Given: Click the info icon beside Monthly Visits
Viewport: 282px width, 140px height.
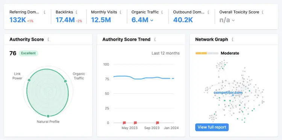Looking at the screenshot, I should tap(120, 12).
